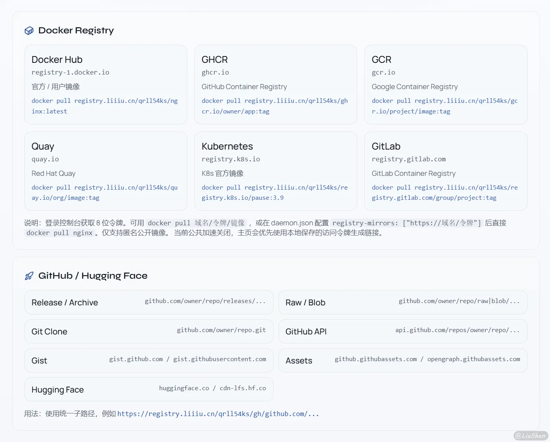Open the GCR registry card

click(446, 84)
